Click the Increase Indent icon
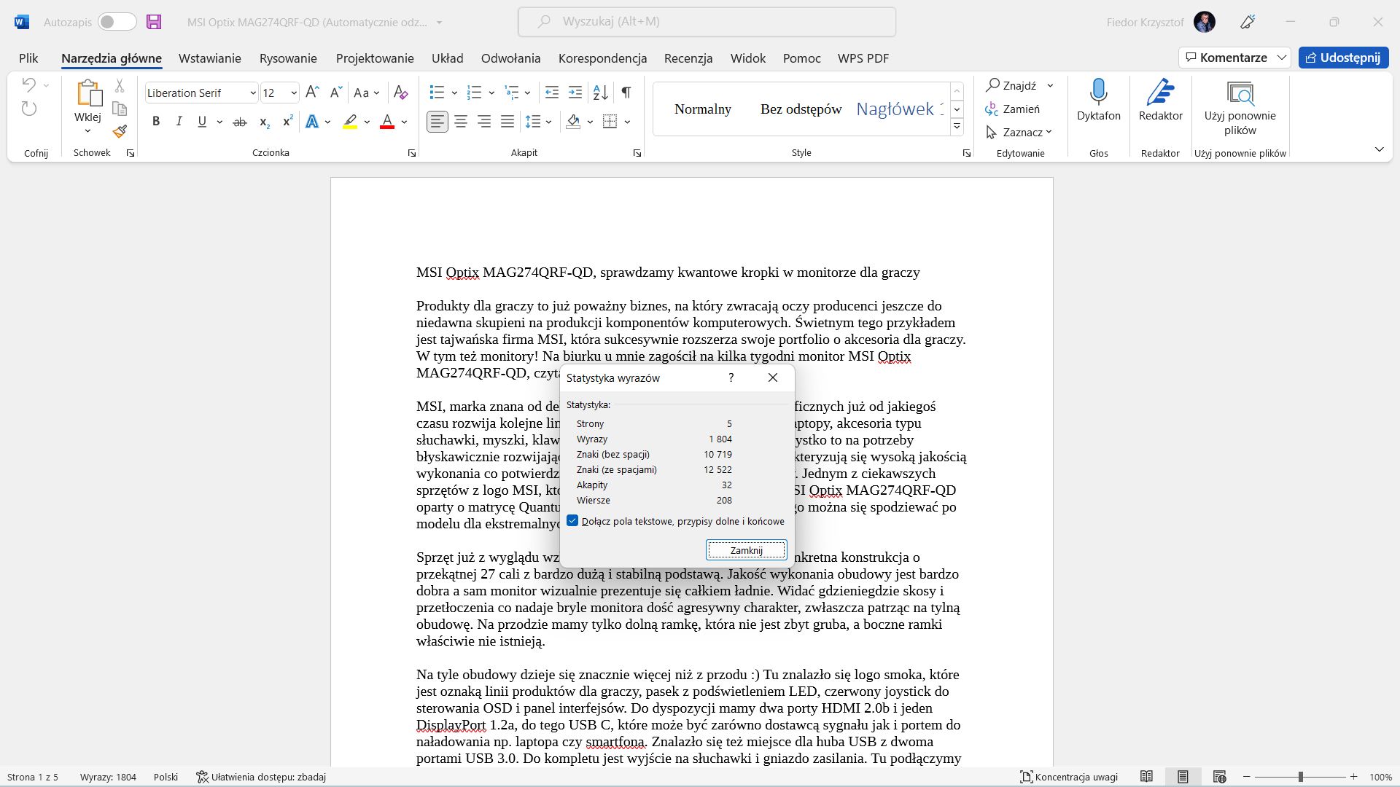This screenshot has height=787, width=1400. pyautogui.click(x=577, y=91)
